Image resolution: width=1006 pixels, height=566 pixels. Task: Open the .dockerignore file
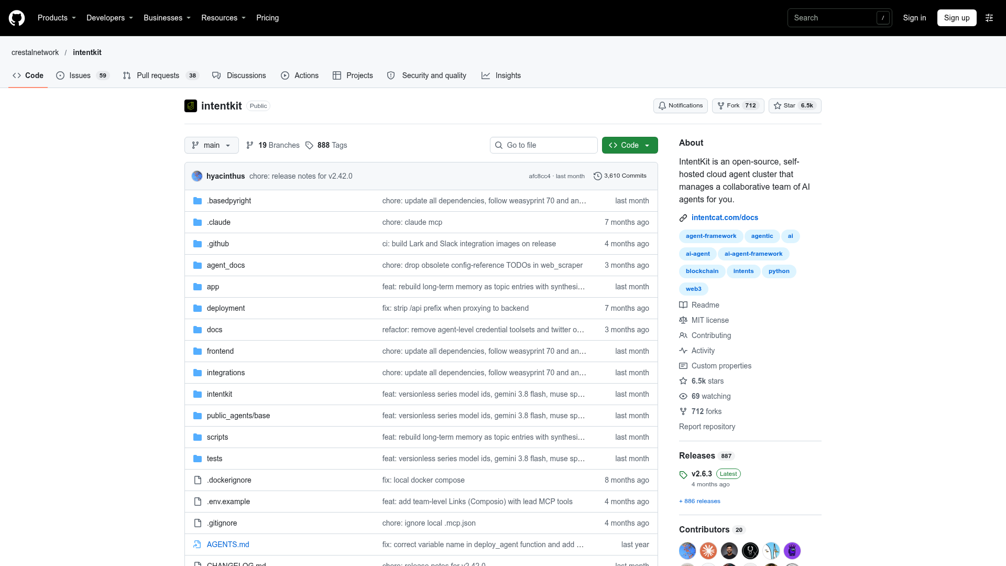[229, 480]
